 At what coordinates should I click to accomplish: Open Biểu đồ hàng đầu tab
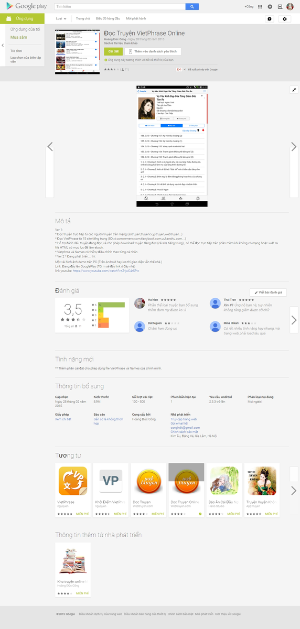(107, 18)
